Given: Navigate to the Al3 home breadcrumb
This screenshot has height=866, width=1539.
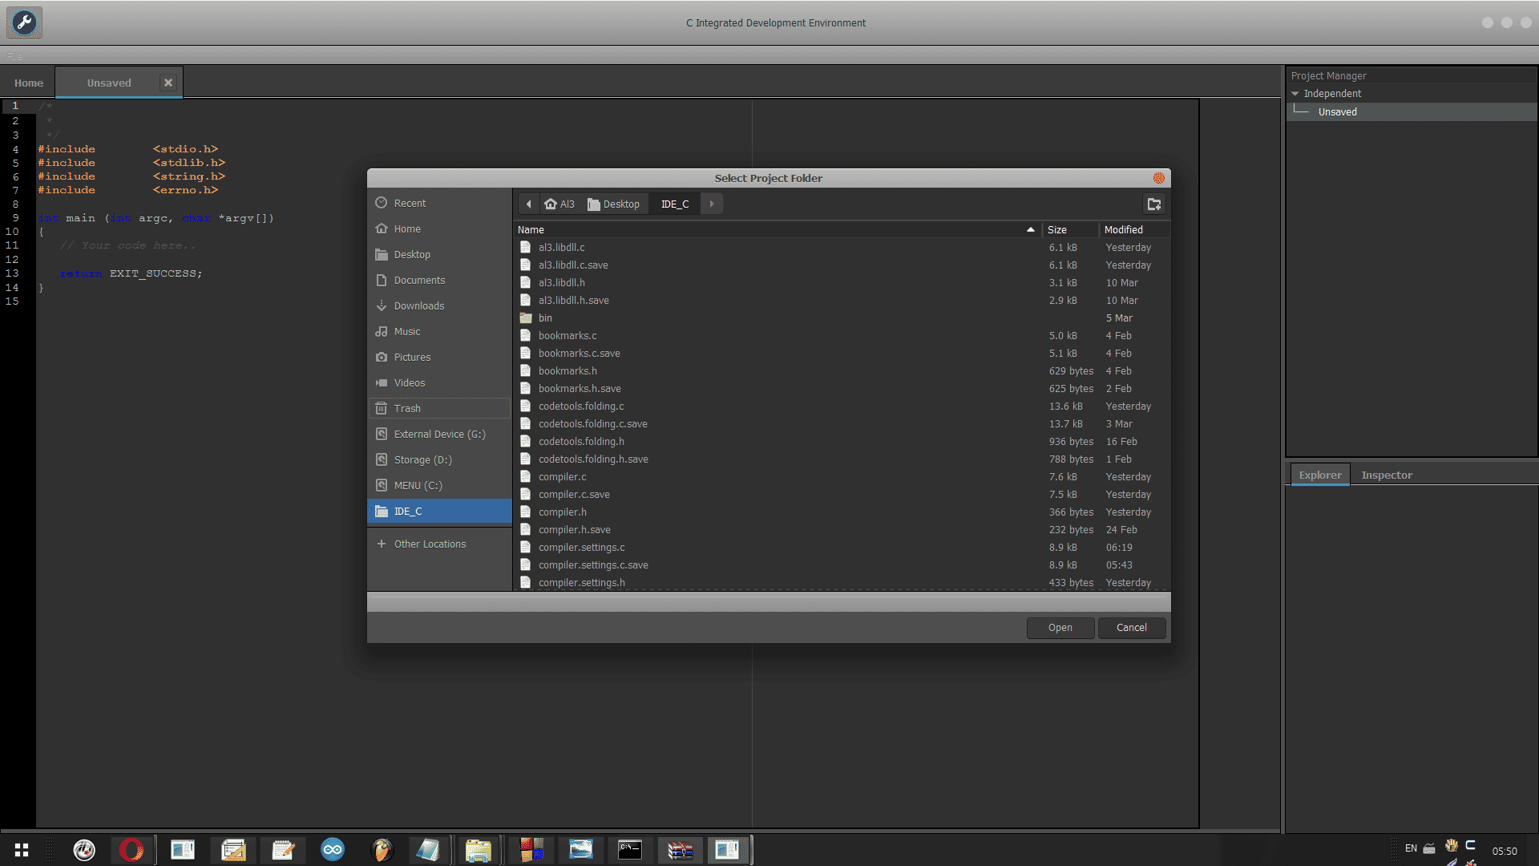Looking at the screenshot, I should tap(559, 204).
